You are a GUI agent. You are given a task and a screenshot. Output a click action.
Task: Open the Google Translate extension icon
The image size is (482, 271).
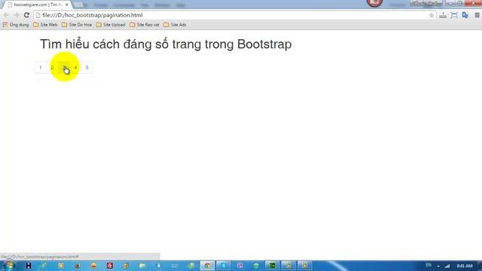(x=465, y=15)
